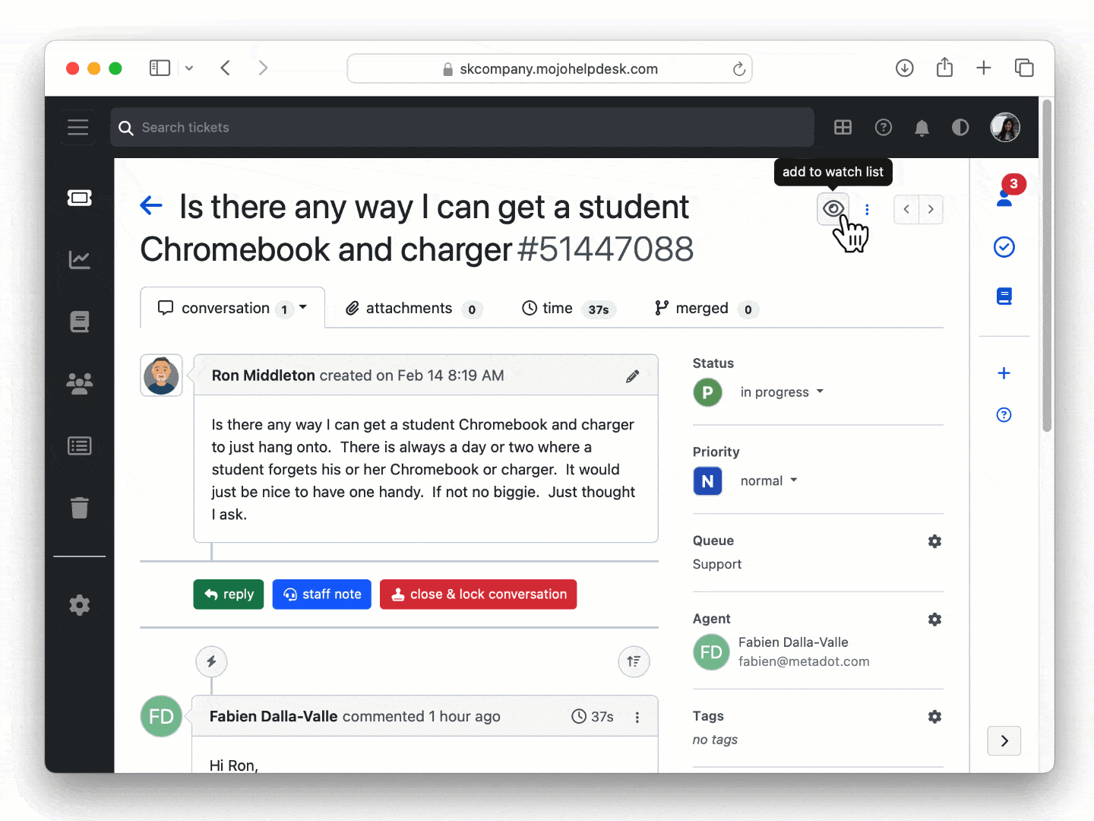The height and width of the screenshot is (821, 1094).
Task: Click the Search tickets field
Action: click(x=462, y=128)
